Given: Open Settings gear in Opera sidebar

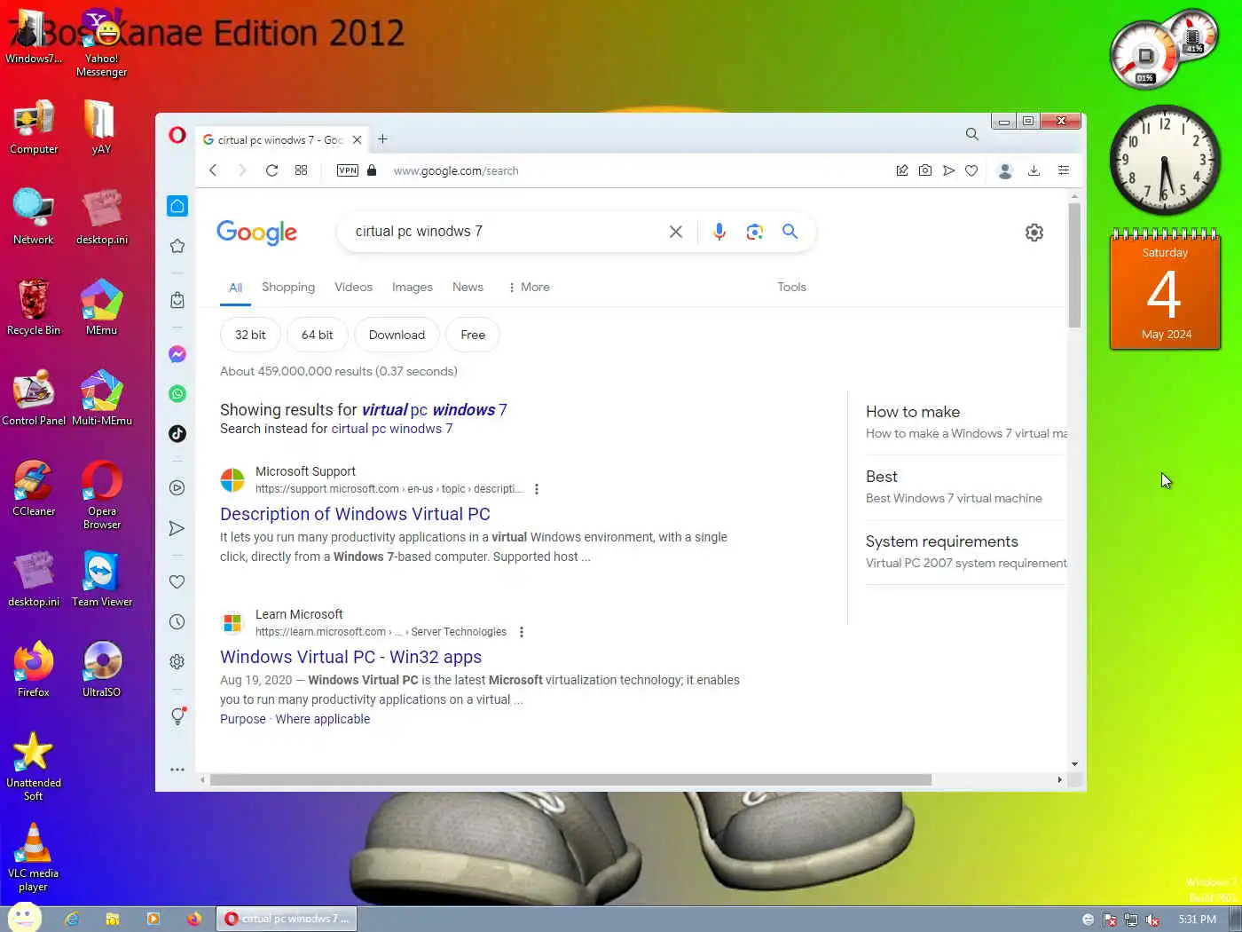Looking at the screenshot, I should 177,661.
